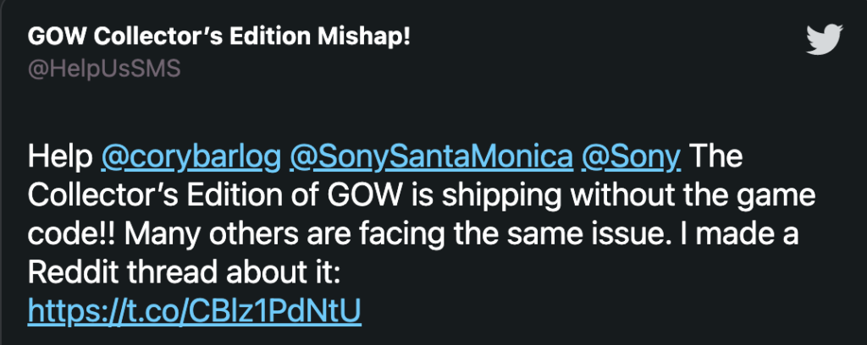Click the word "Help" starting the tweet
Image resolution: width=867 pixels, height=345 pixels.
pos(59,157)
